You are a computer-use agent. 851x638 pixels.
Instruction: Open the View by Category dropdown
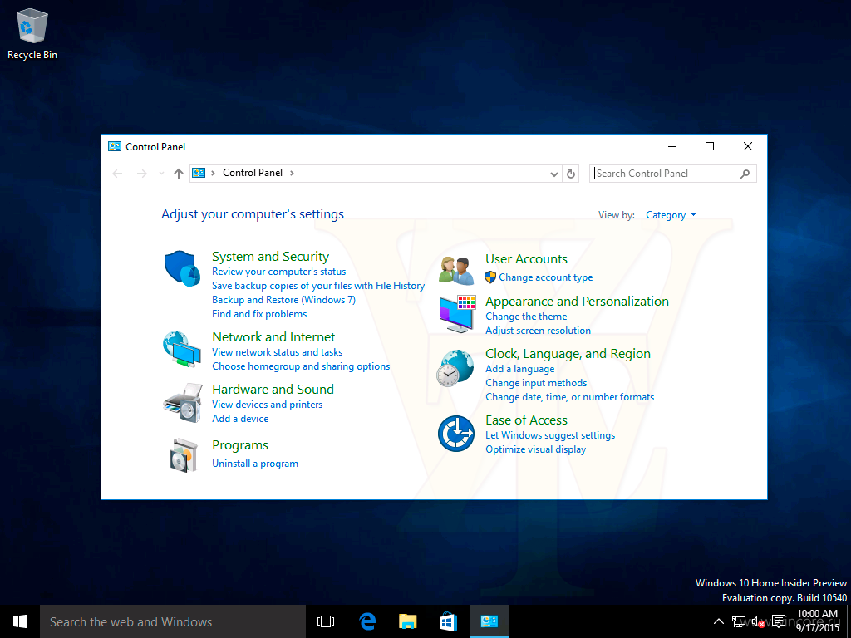coord(671,215)
